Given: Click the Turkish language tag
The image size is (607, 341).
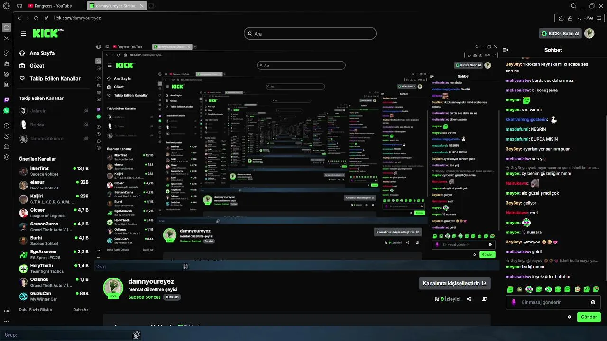Looking at the screenshot, I should (x=172, y=297).
